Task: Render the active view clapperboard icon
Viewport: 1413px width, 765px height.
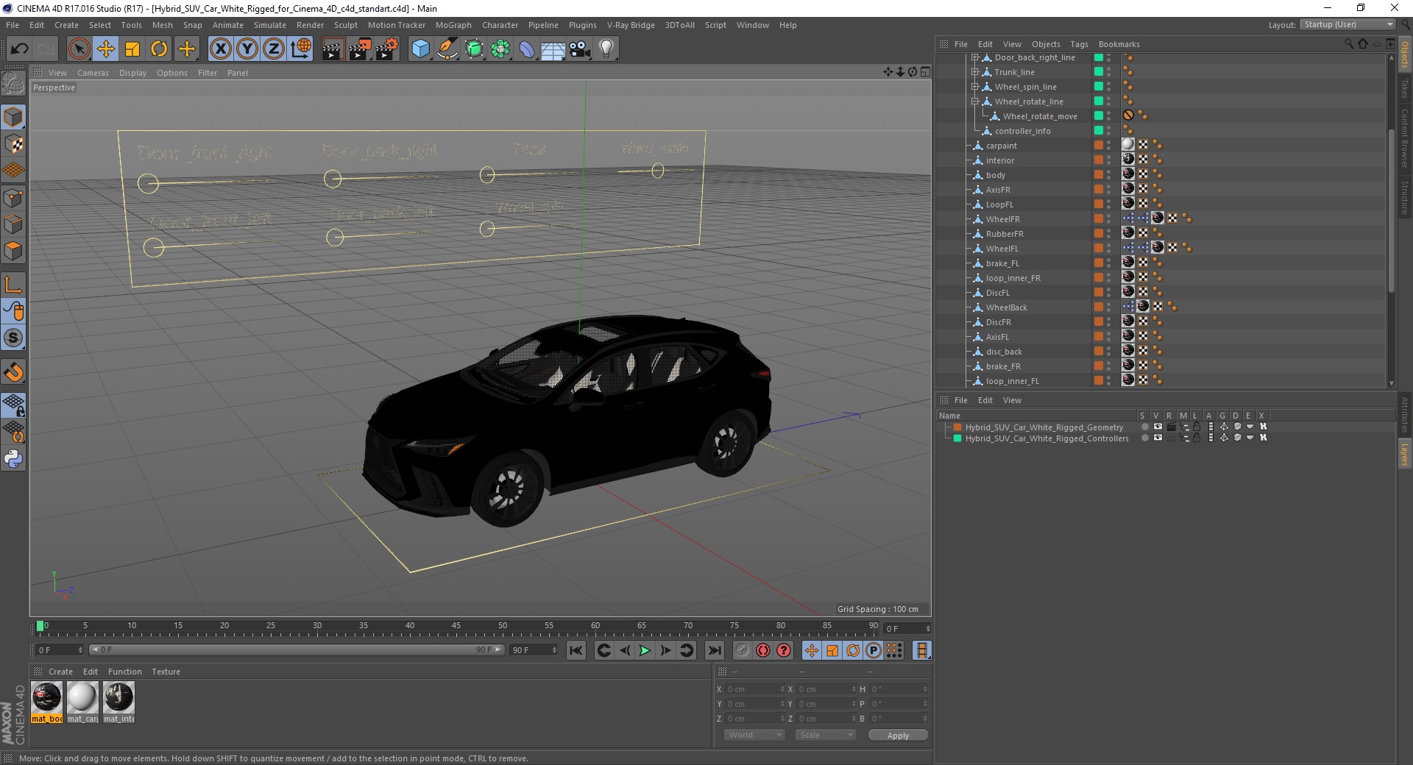Action: coord(333,49)
